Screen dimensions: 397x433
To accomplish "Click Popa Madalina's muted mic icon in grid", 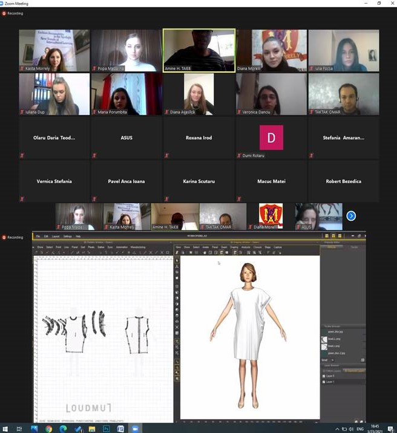I will point(94,68).
